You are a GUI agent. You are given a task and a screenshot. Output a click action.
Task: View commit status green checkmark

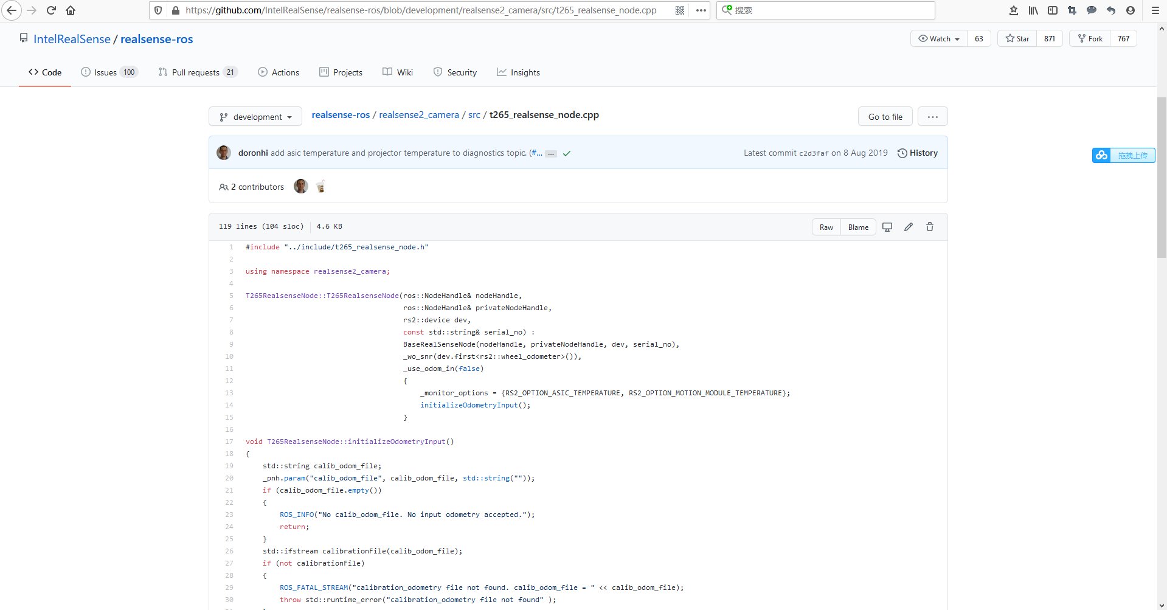point(567,153)
